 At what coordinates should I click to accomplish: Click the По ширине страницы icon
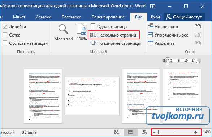pyautogui.click(x=93, y=43)
